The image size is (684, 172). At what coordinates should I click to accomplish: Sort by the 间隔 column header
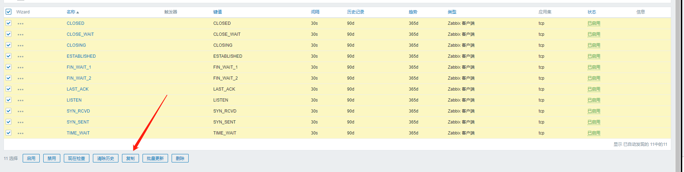(315, 12)
